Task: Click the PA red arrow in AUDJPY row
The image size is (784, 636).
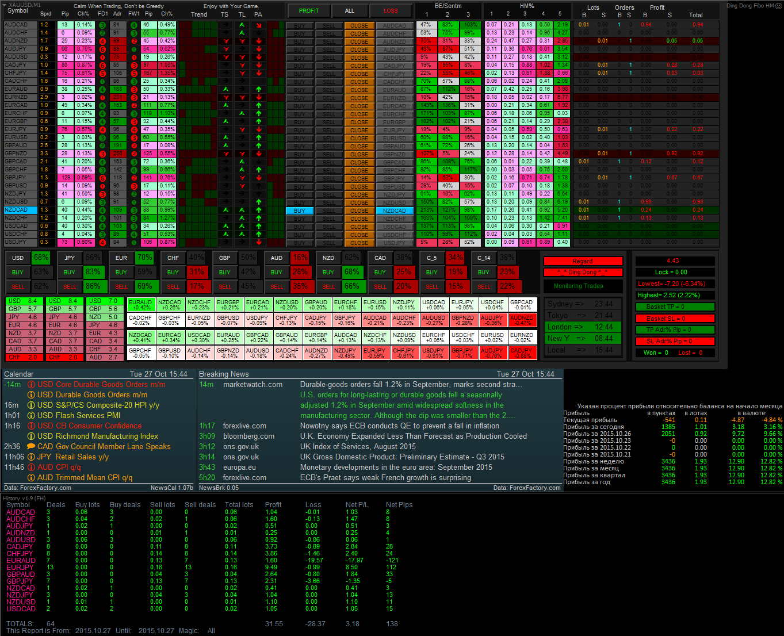Action: [258, 49]
